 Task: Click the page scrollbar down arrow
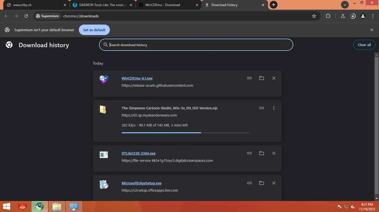[377, 198]
